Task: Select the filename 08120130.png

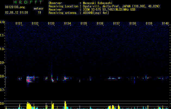Action: (15, 7)
